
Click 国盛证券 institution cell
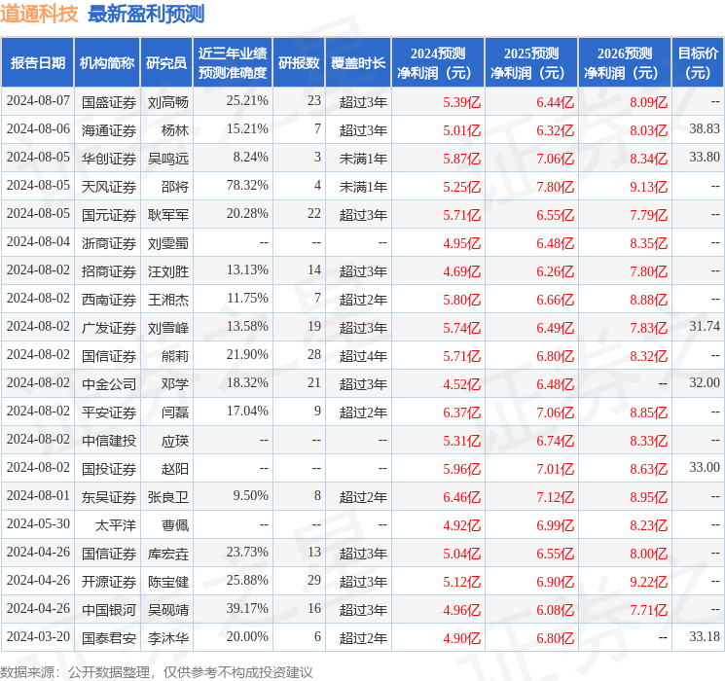pyautogui.click(x=109, y=102)
